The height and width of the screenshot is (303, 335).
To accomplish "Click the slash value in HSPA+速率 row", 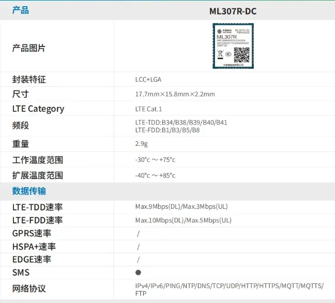I will (138, 247).
